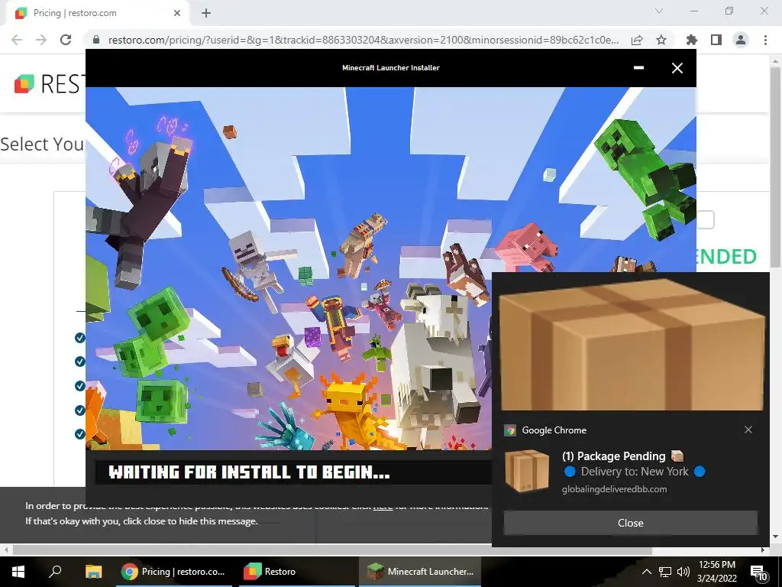Open Chrome's three-dot menu
This screenshot has height=587, width=782.
pyautogui.click(x=765, y=40)
